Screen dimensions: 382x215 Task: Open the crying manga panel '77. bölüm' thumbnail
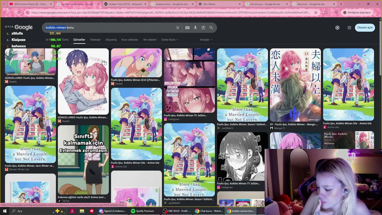242,156
